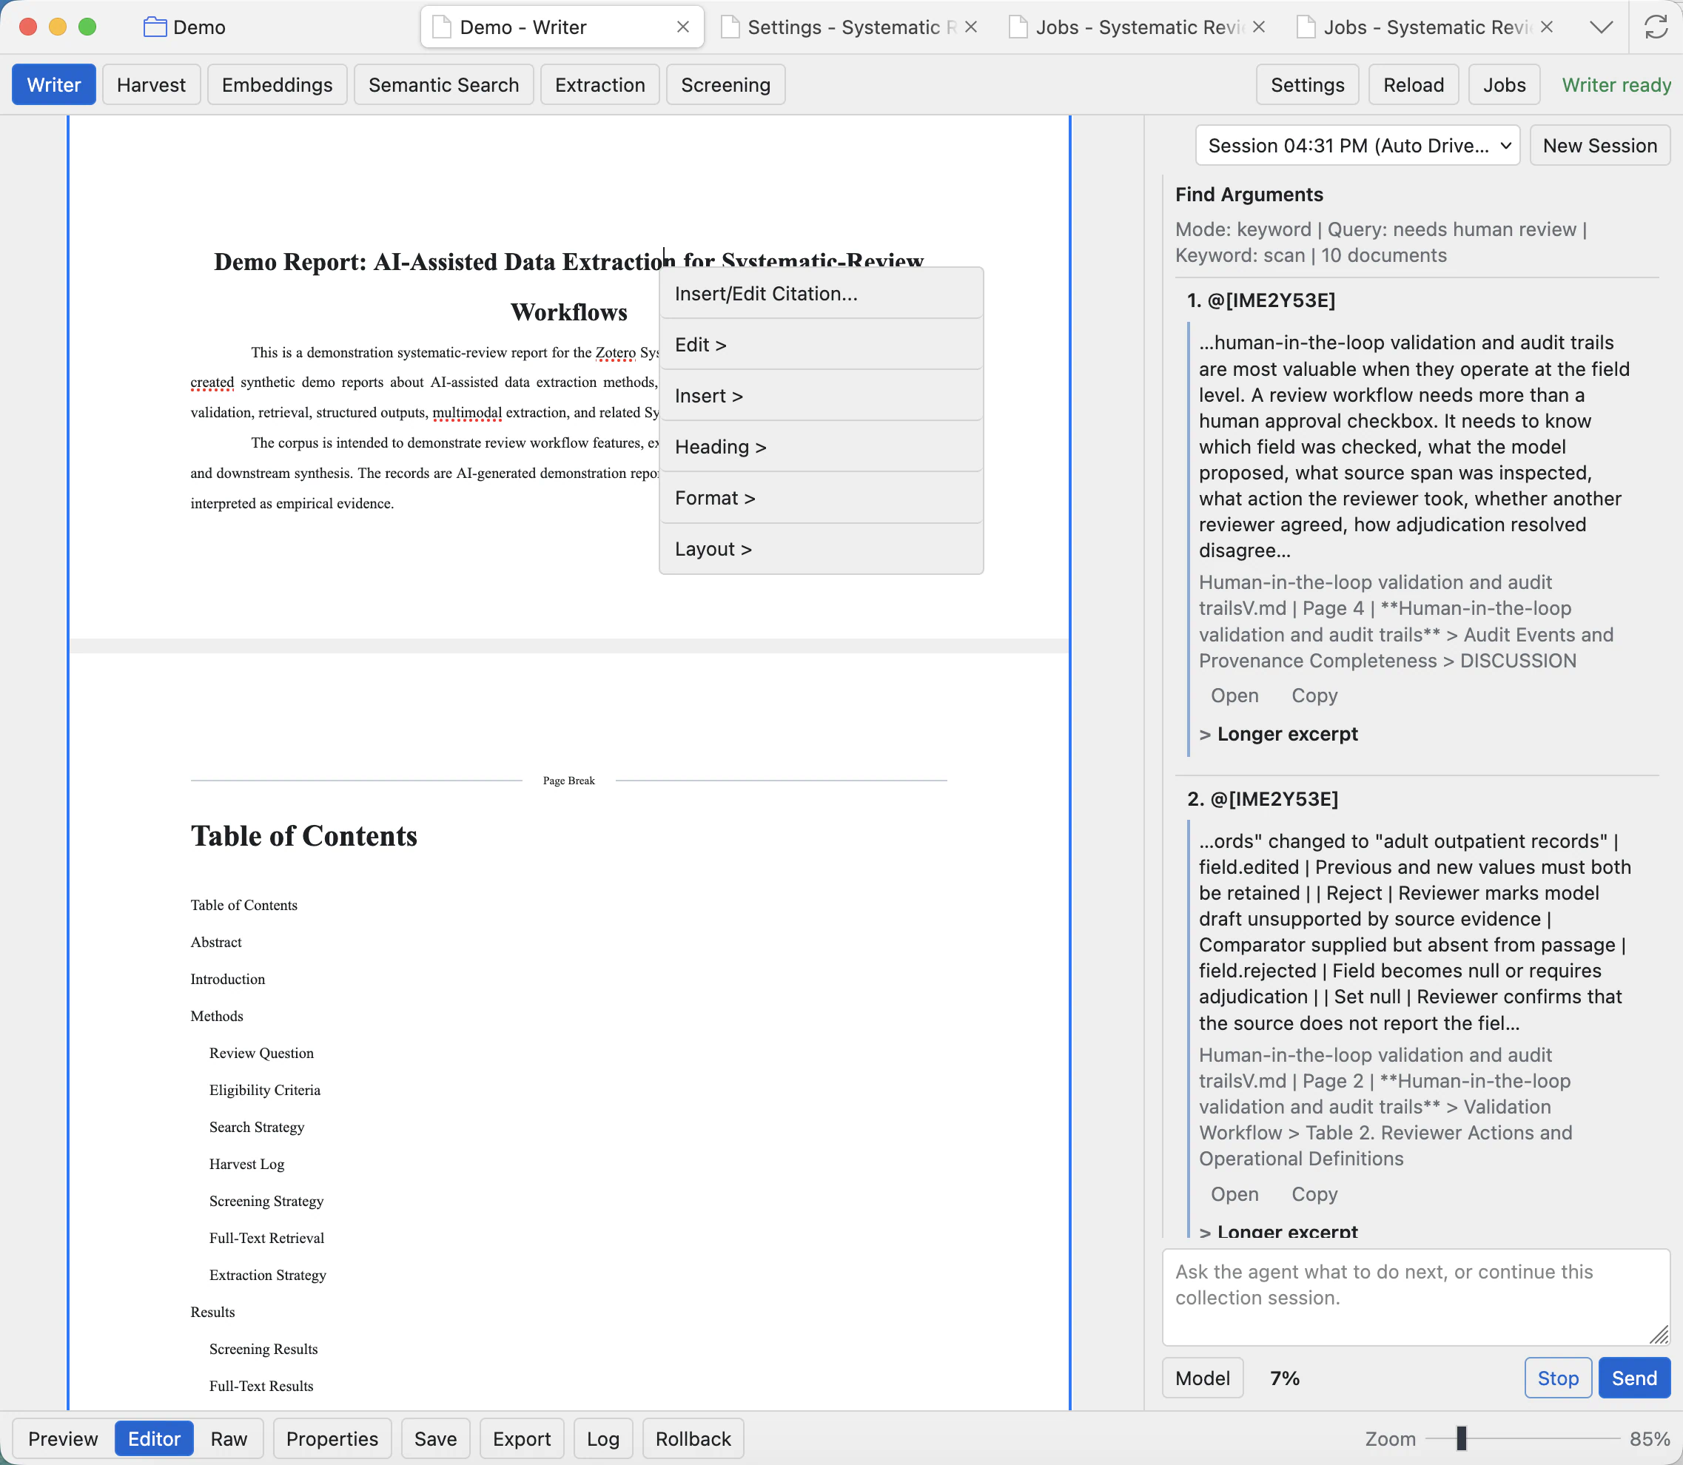
Task: Save the document
Action: 435,1439
